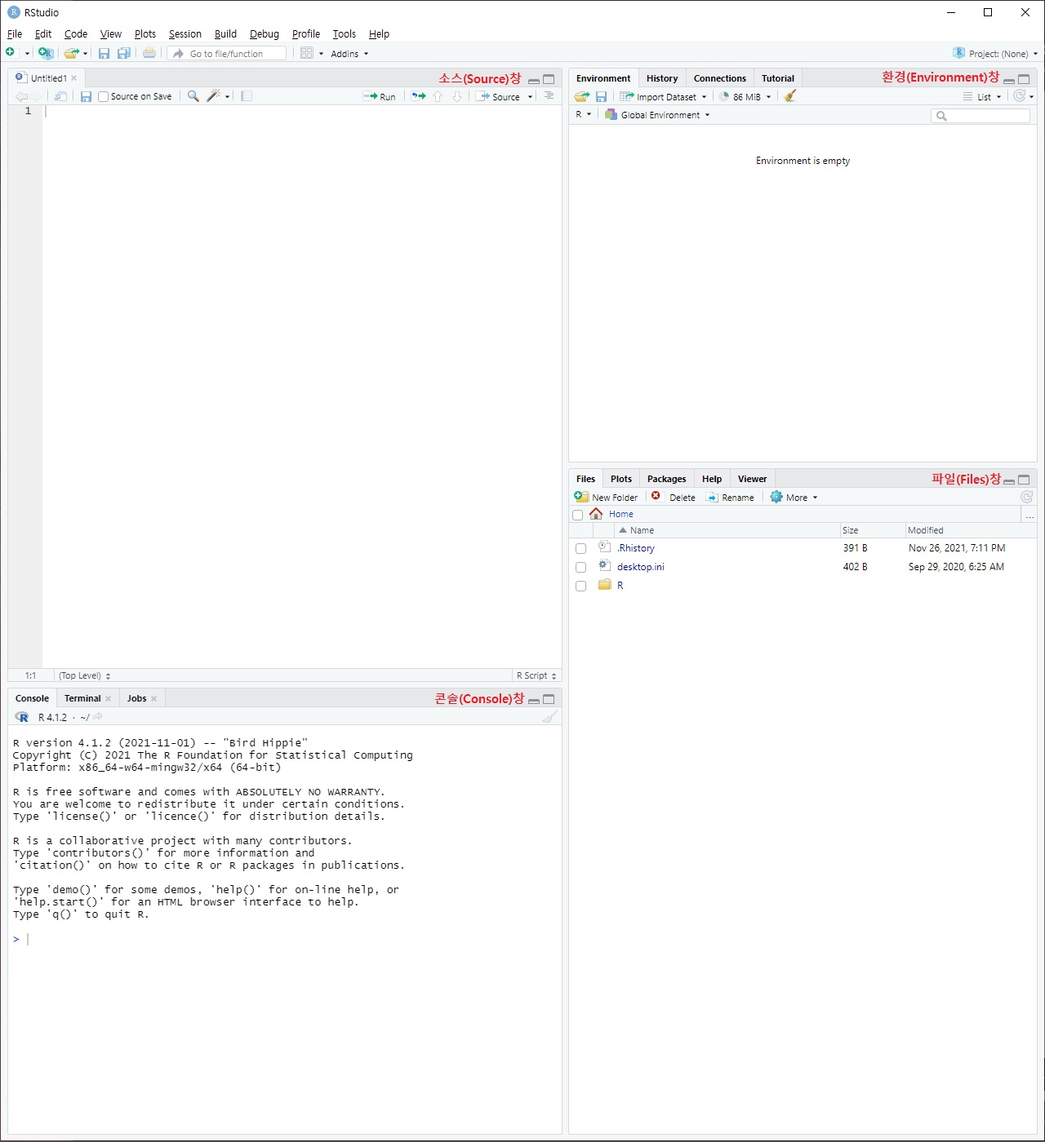Viewport: 1045px width, 1142px height.
Task: Click the Go to directory ellipsis button in Files pane
Action: [x=1029, y=515]
